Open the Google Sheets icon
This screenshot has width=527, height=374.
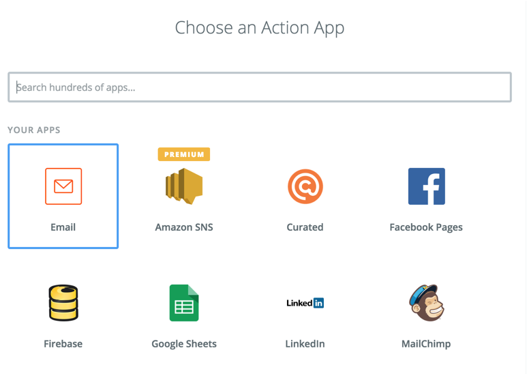coord(184,303)
